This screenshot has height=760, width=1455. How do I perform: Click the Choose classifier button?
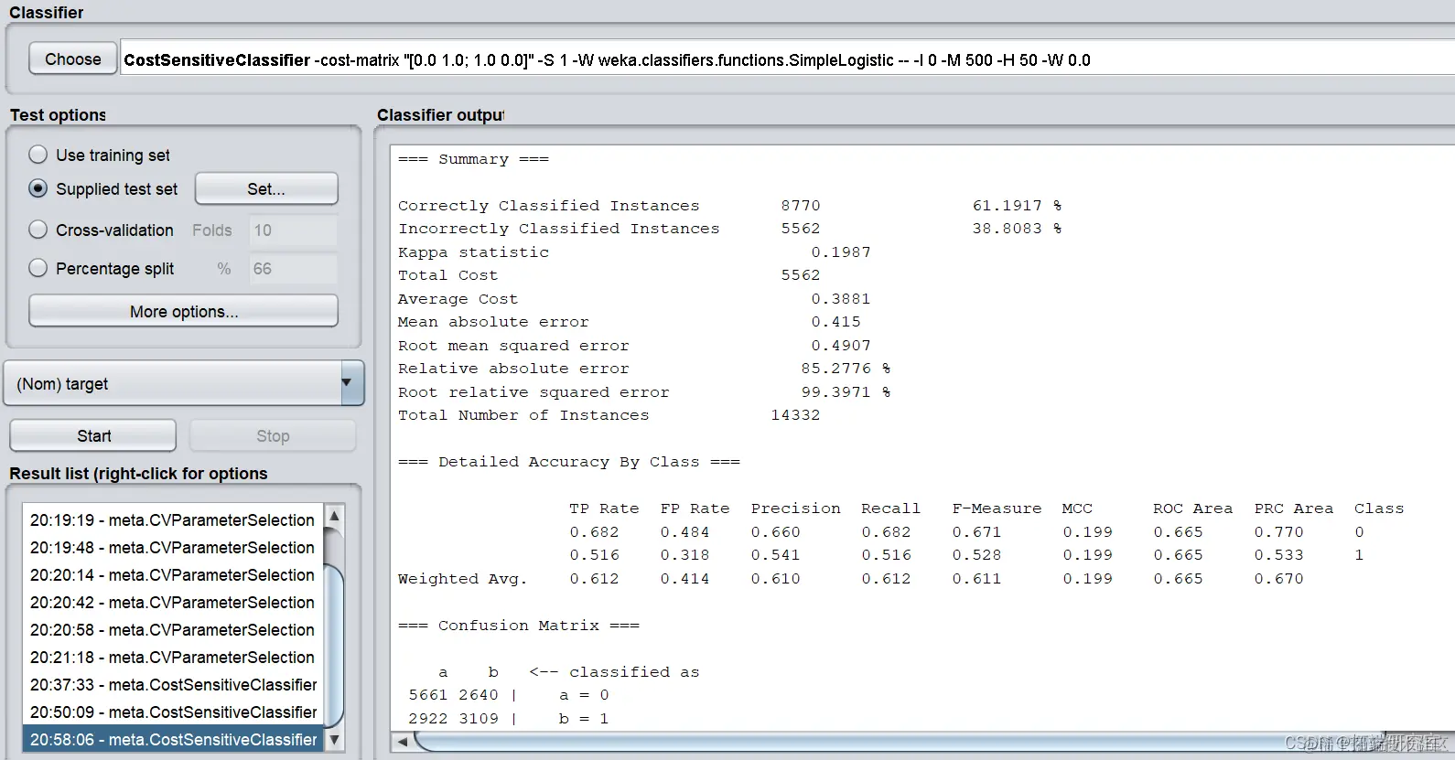(x=73, y=59)
